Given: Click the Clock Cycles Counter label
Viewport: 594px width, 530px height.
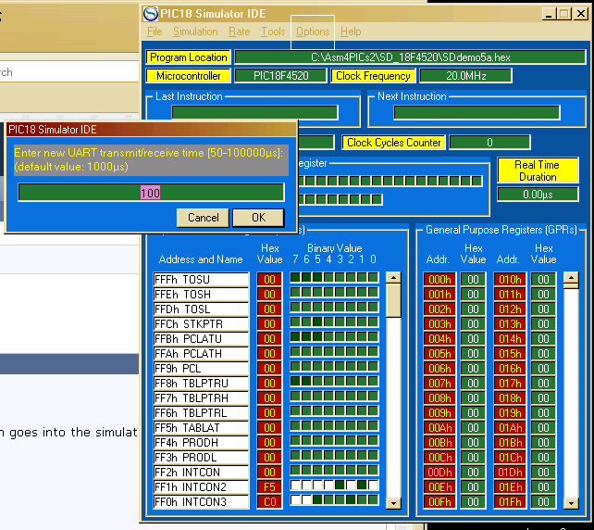Looking at the screenshot, I should 393,143.
